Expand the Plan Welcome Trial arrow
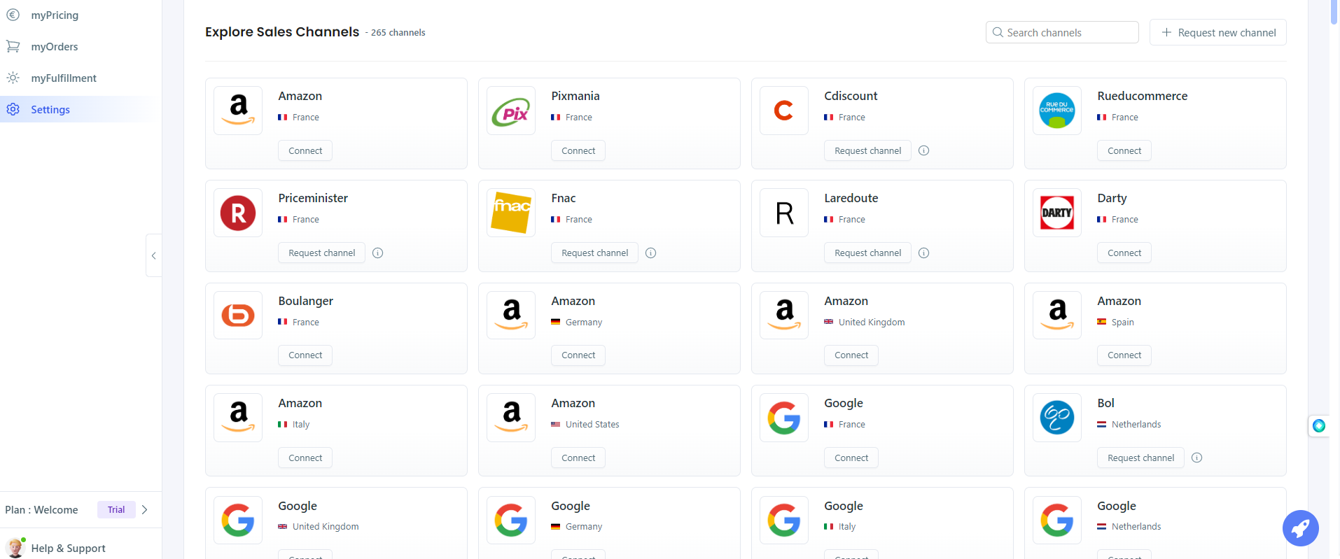 [145, 509]
